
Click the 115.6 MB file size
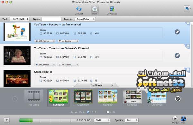coord(82,81)
